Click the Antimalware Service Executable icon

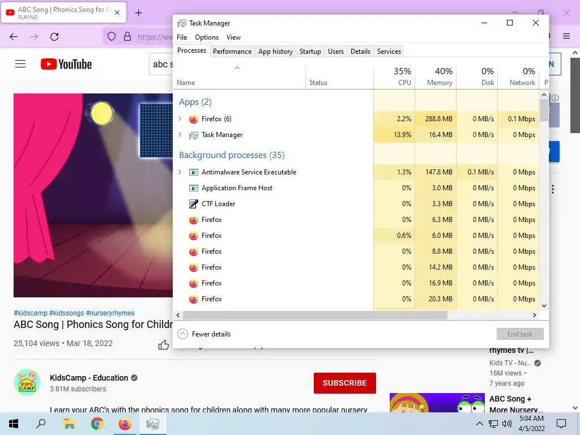pos(193,172)
